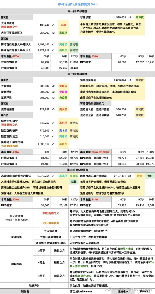155x294 pixels.
Task: Click the HP value '2,060,024'
Action: click(120, 80)
